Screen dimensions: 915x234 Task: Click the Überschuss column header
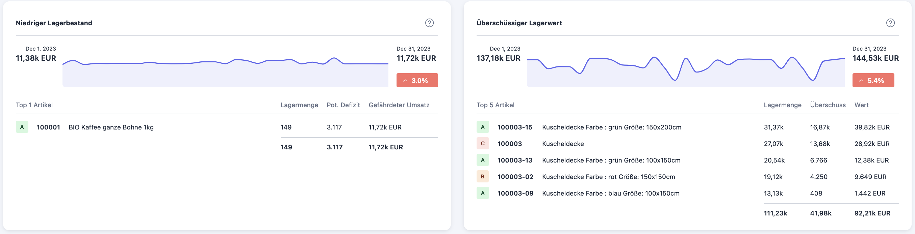tap(827, 105)
